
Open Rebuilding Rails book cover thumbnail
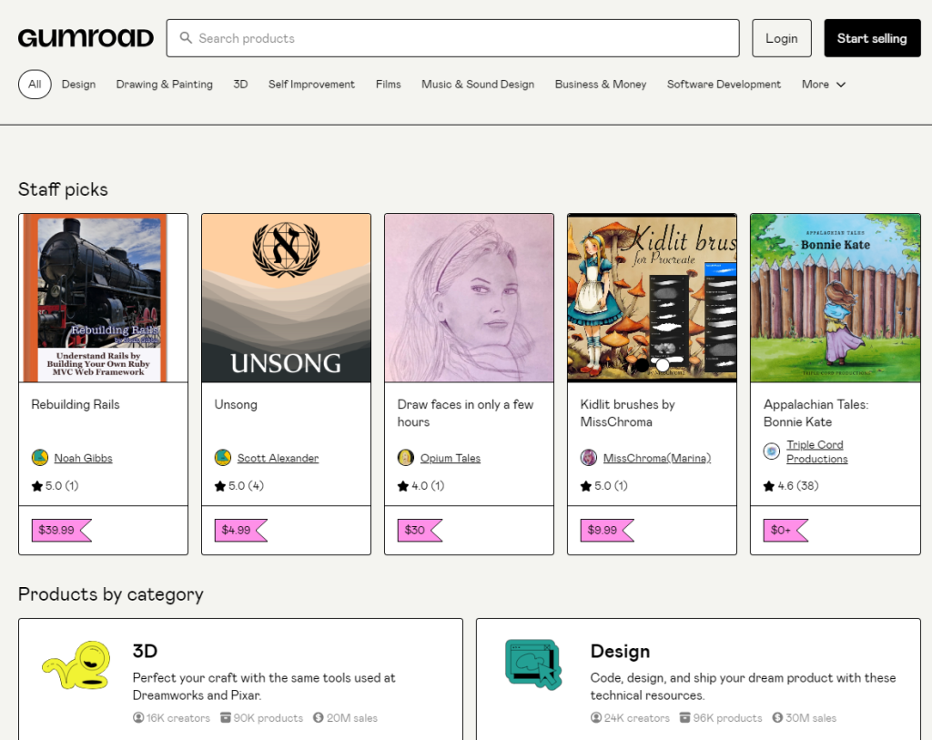(x=104, y=298)
